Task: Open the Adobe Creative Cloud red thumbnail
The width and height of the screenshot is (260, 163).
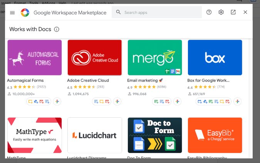Action: [94, 58]
